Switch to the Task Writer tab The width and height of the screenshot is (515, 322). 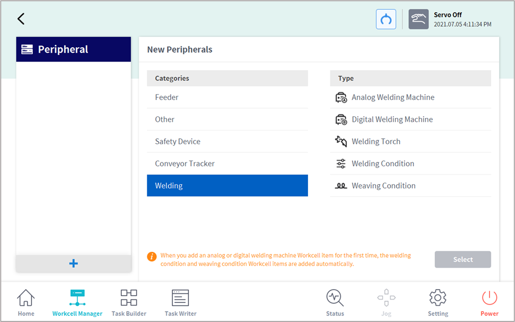180,303
